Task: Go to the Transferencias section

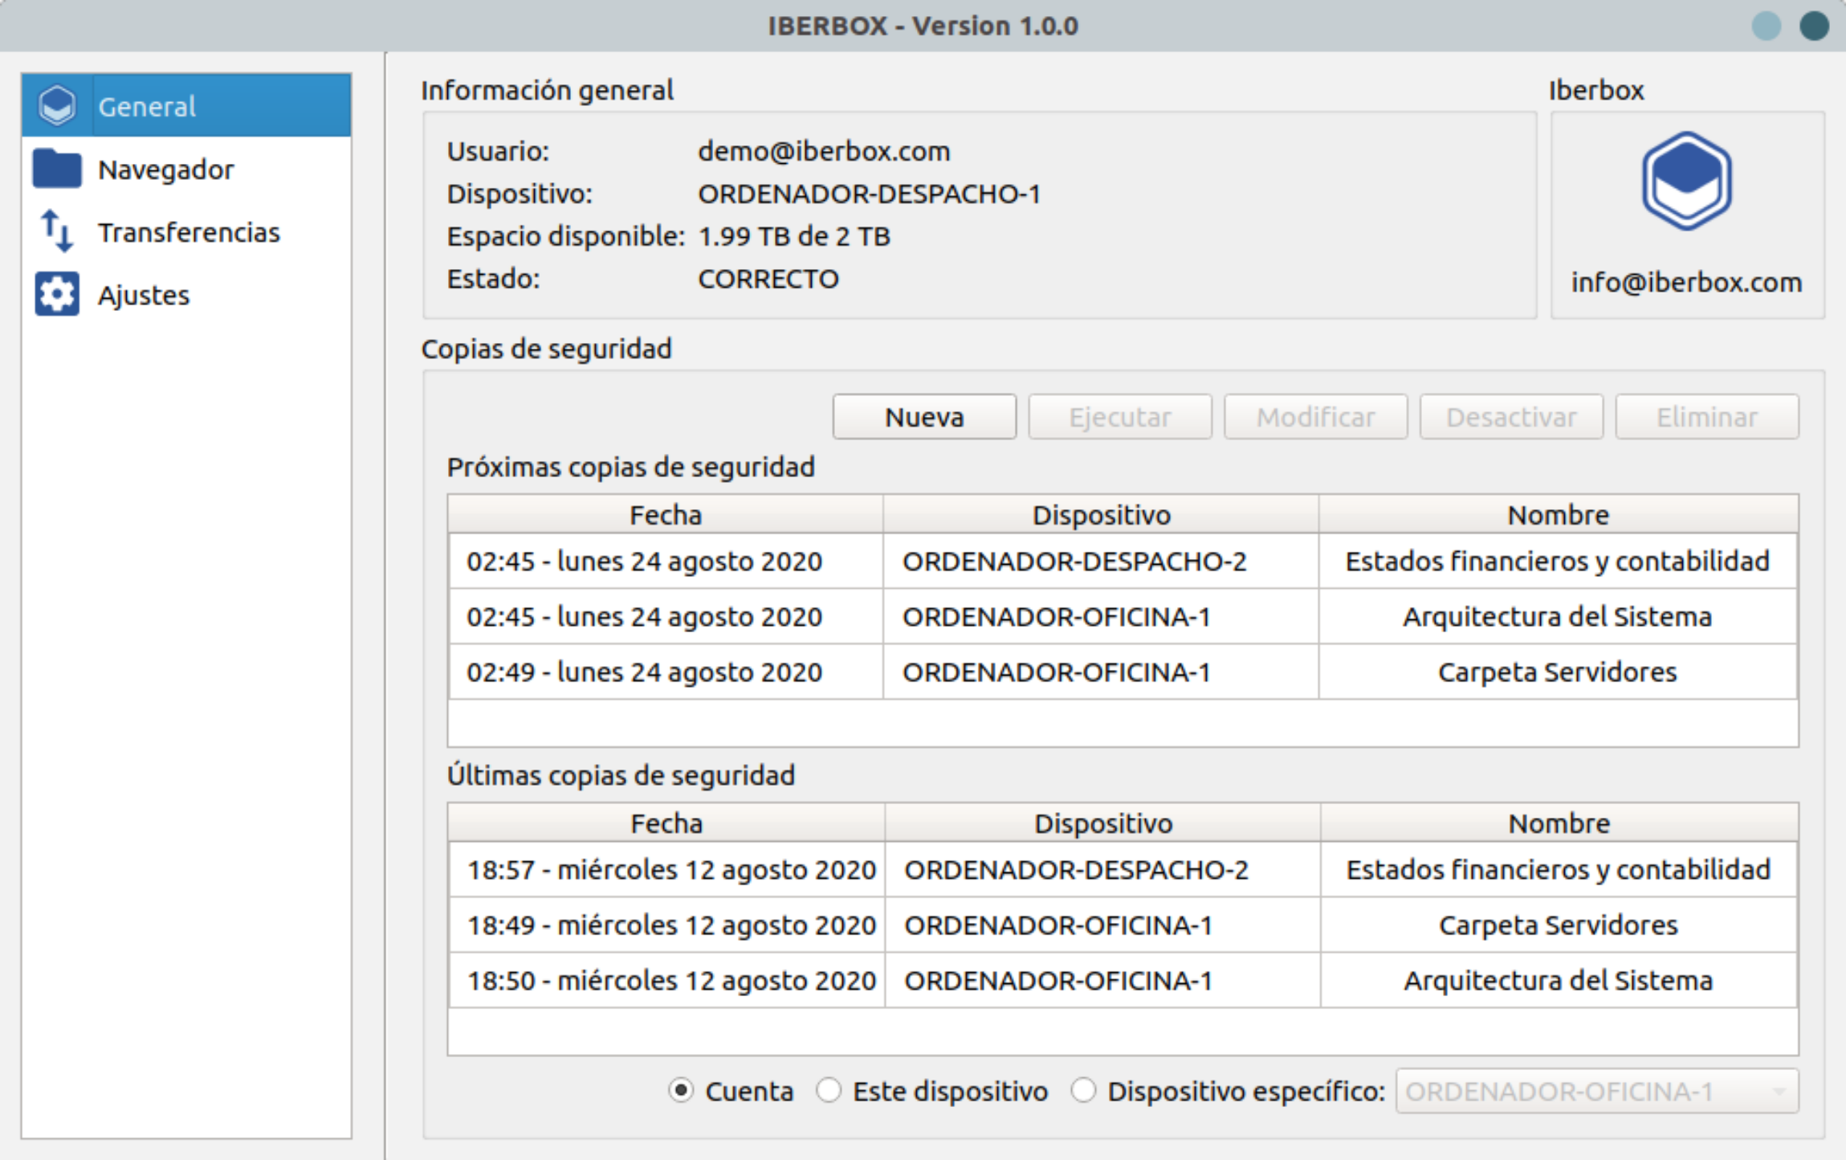Action: pos(189,232)
